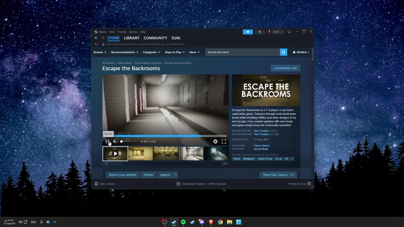
Task: Open Steam notifications bell
Action: coord(259,32)
